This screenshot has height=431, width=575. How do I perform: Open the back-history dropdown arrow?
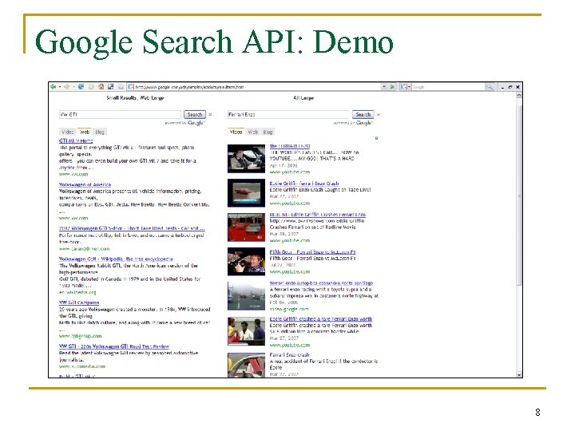(x=59, y=87)
